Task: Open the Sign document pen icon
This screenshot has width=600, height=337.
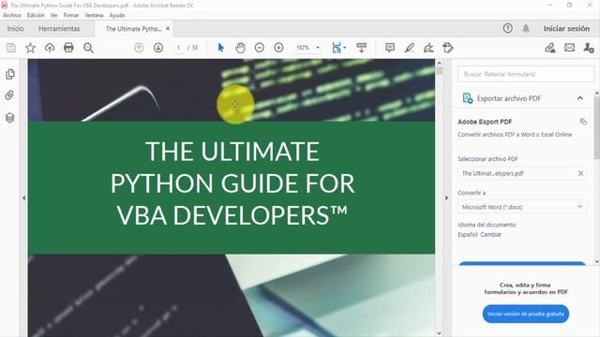Action: coord(428,48)
